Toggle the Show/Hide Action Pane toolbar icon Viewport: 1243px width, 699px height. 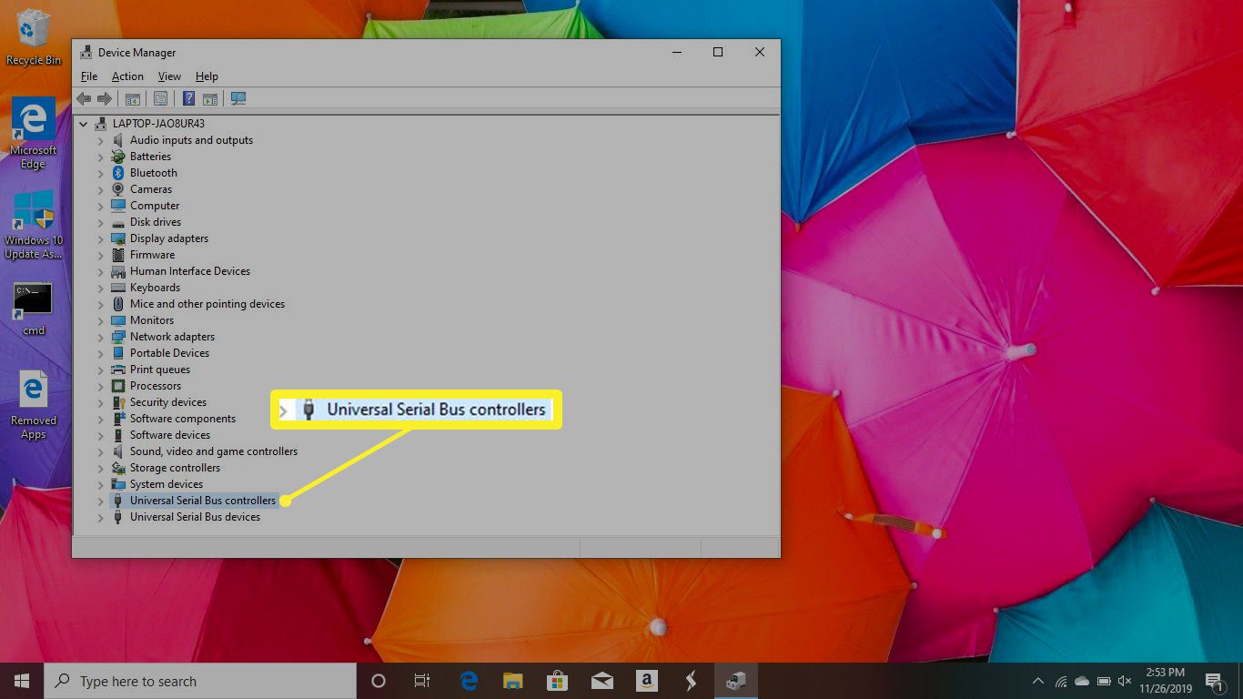210,98
